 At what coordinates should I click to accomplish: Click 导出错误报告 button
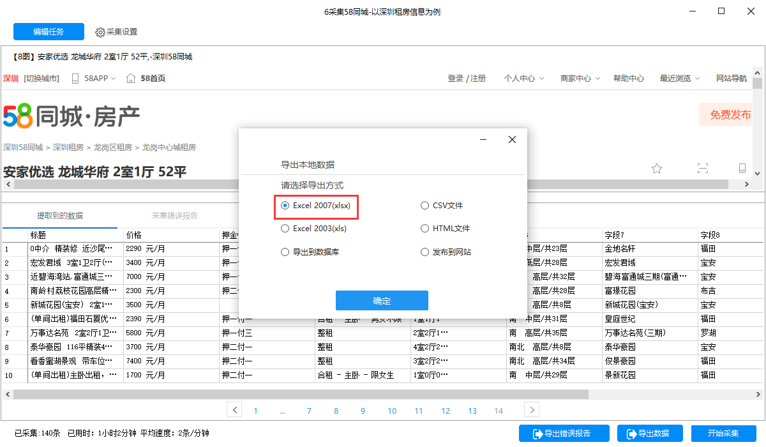(564, 434)
